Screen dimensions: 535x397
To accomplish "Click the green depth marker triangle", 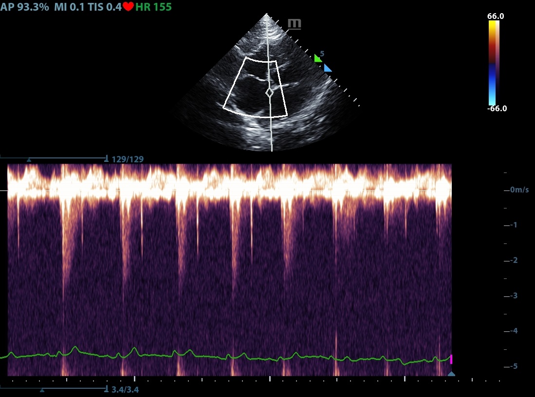I will pyautogui.click(x=318, y=58).
